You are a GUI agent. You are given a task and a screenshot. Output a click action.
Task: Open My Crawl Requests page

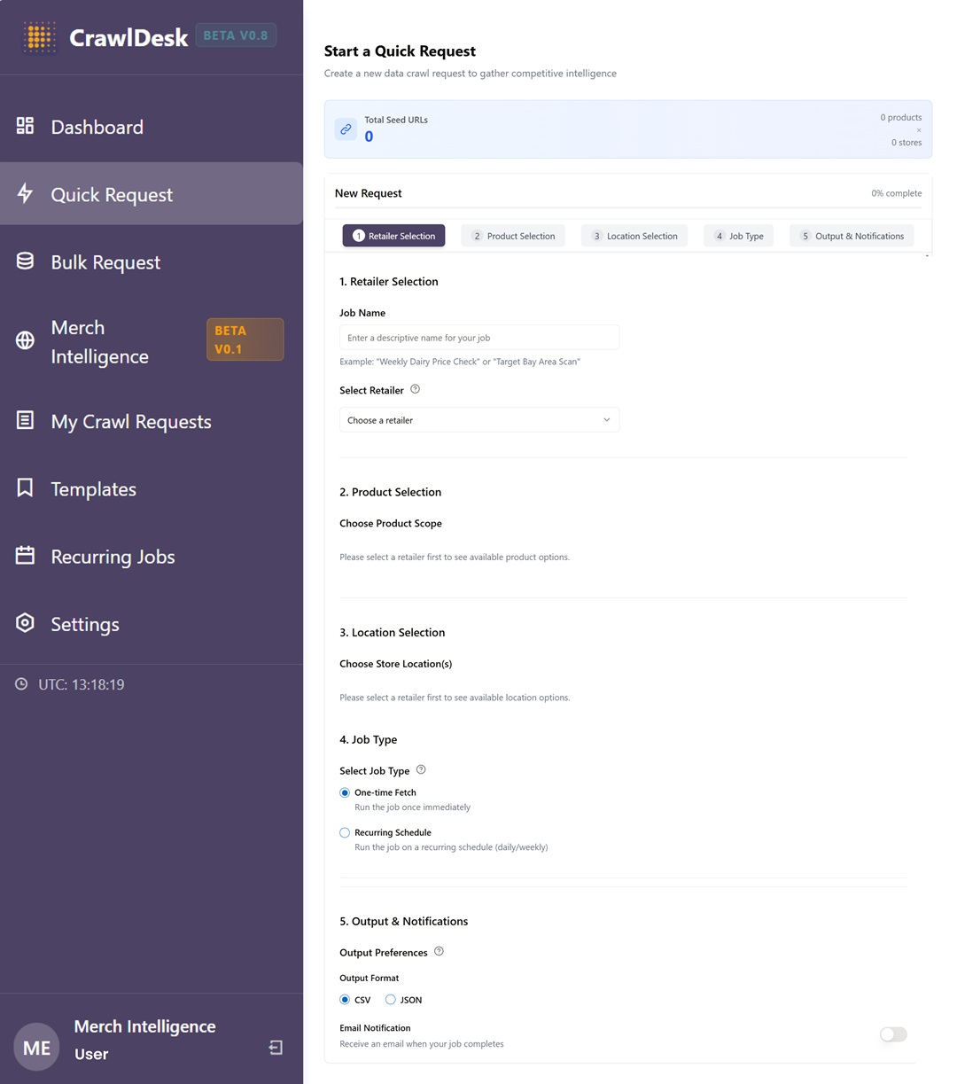(x=131, y=422)
